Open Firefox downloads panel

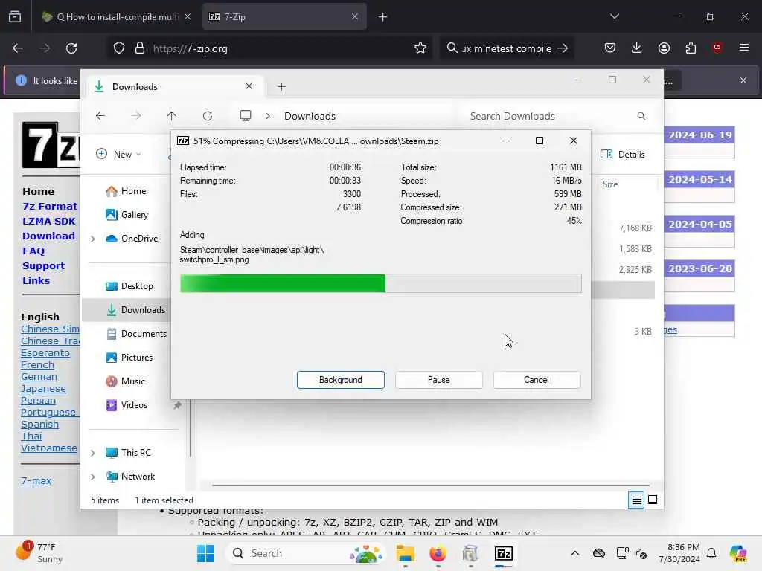tap(637, 48)
